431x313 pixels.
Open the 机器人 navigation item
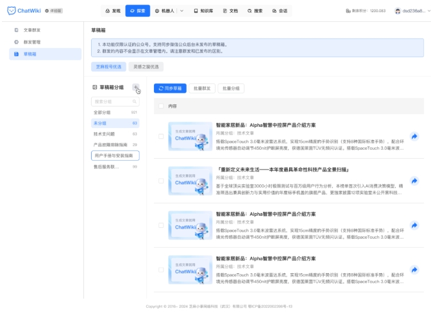[x=164, y=11]
